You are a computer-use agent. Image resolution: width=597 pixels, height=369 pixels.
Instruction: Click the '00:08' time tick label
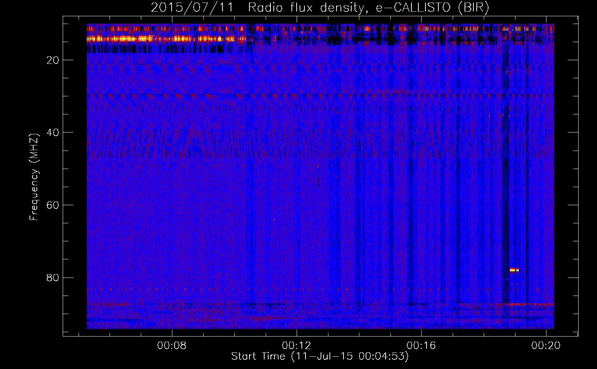(x=172, y=346)
